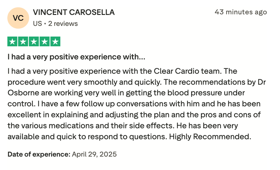Click the 'Date of experience' label
Screen dimensions: 280x170
[x=39, y=154]
